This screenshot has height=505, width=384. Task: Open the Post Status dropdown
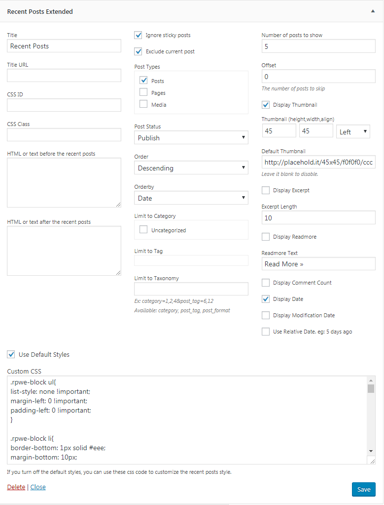pos(191,137)
